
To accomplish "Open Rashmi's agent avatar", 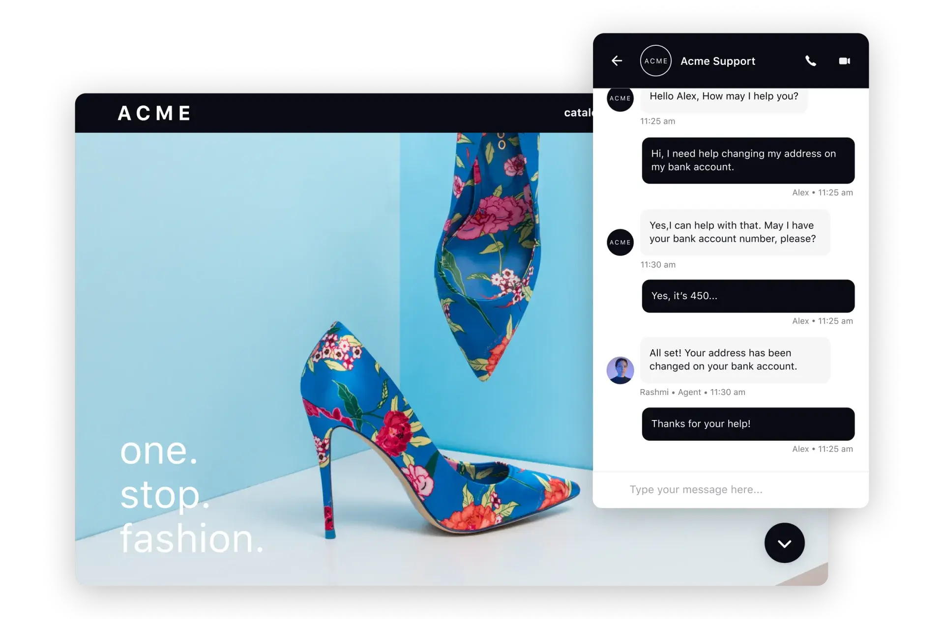I will pos(620,370).
